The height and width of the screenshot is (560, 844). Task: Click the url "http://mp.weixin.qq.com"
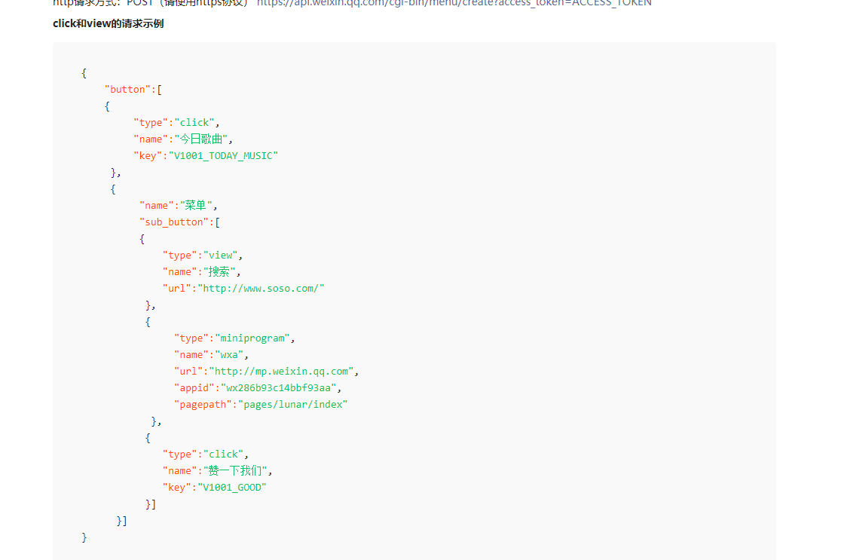click(x=282, y=372)
